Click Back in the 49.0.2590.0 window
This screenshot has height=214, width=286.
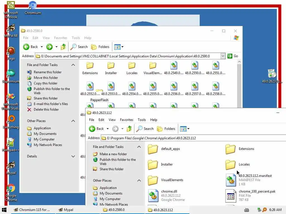(x=31, y=47)
